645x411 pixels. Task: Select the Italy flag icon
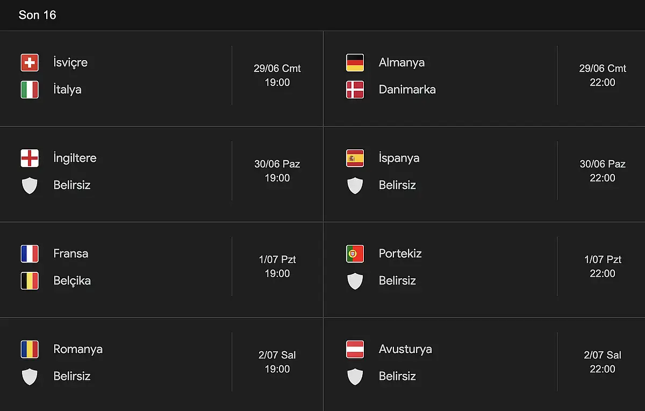[30, 90]
